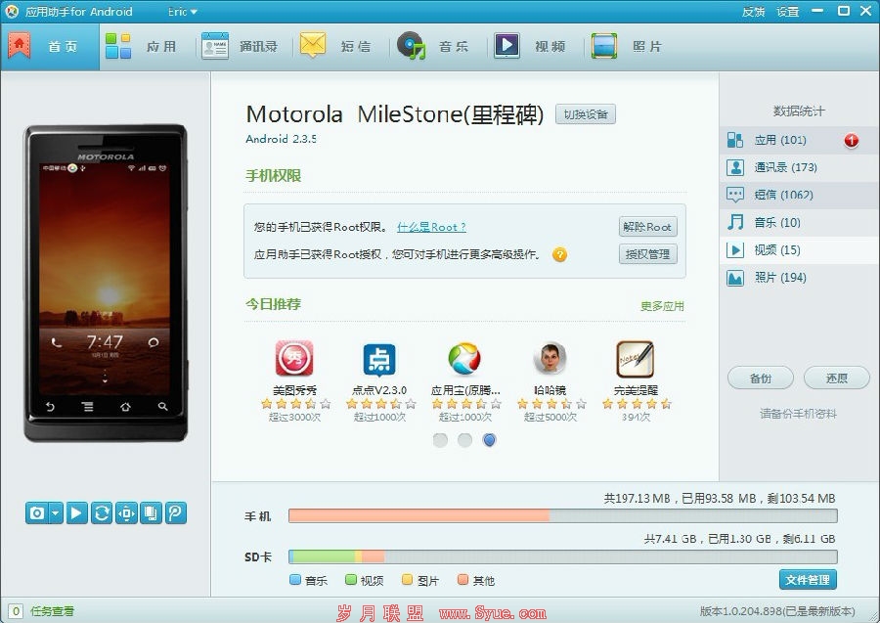
Task: Open the 点点V2.3.0 app icon
Action: point(380,359)
